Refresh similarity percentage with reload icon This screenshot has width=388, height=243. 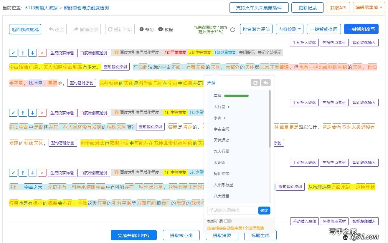click(232, 30)
